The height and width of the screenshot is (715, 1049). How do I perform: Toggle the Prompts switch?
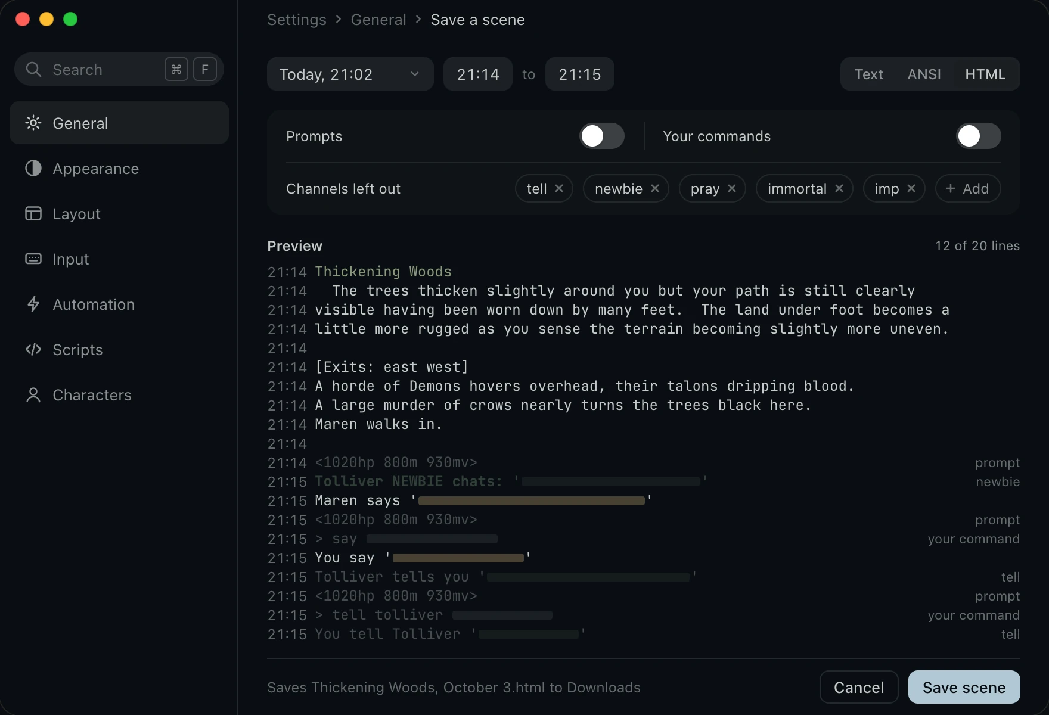[602, 136]
